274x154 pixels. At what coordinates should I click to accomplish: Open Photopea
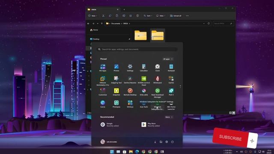116,104
